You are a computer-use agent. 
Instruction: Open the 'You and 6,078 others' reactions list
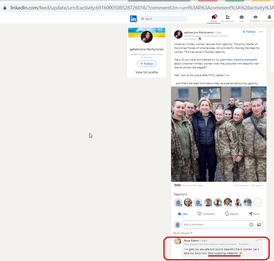point(192,185)
